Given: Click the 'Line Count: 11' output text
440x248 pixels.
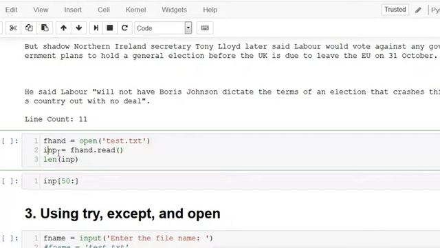Looking at the screenshot, I should pos(56,119).
